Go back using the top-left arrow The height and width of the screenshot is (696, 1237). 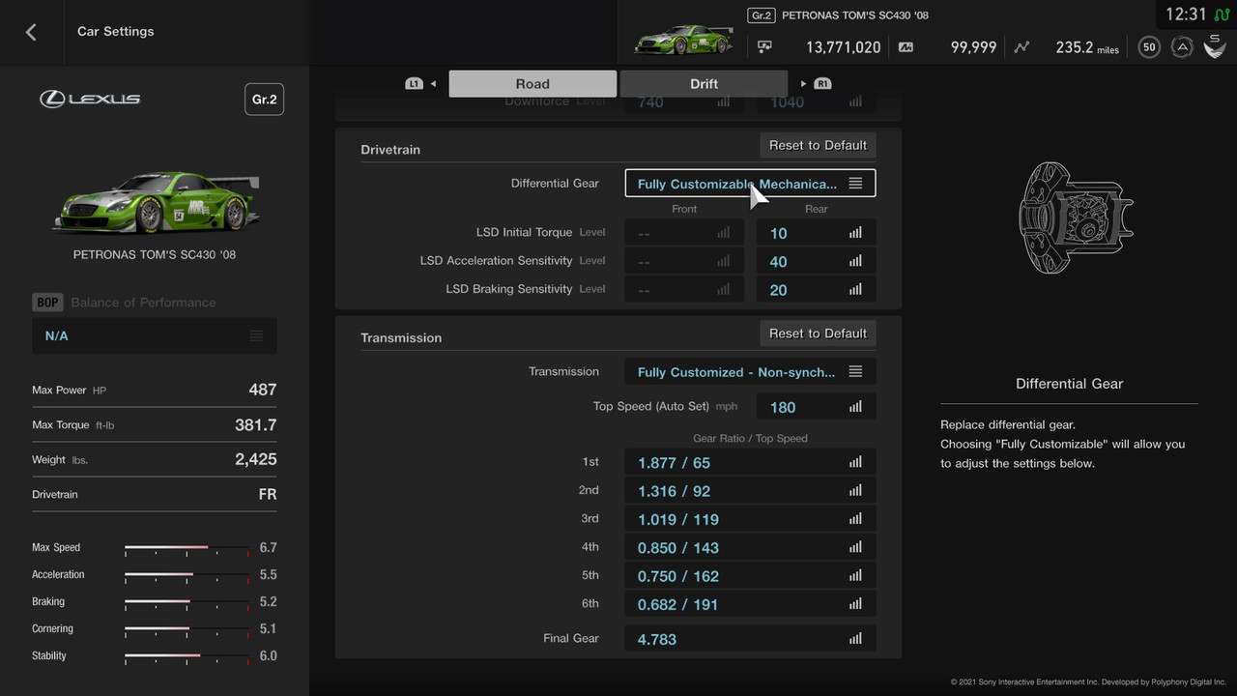tap(31, 32)
